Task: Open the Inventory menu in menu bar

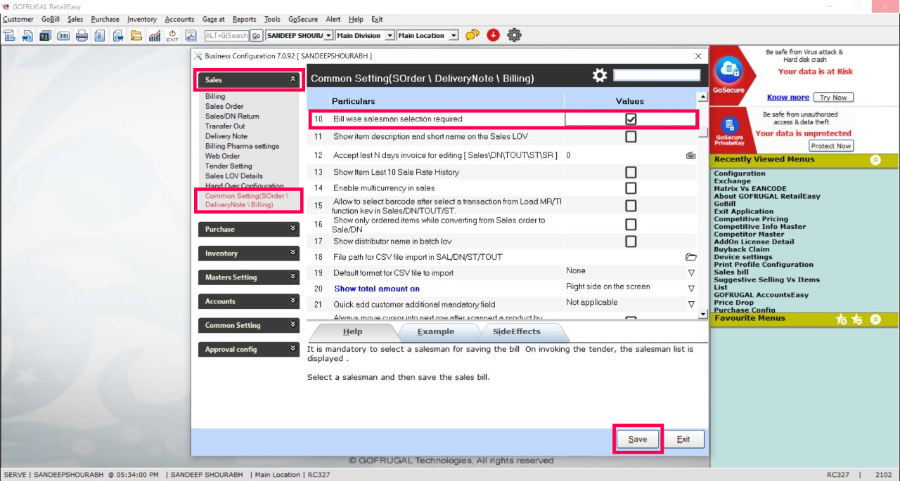Action: (141, 19)
